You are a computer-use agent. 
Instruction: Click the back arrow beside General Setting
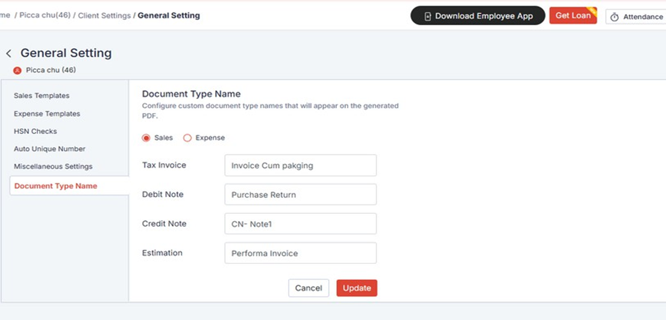[8, 54]
